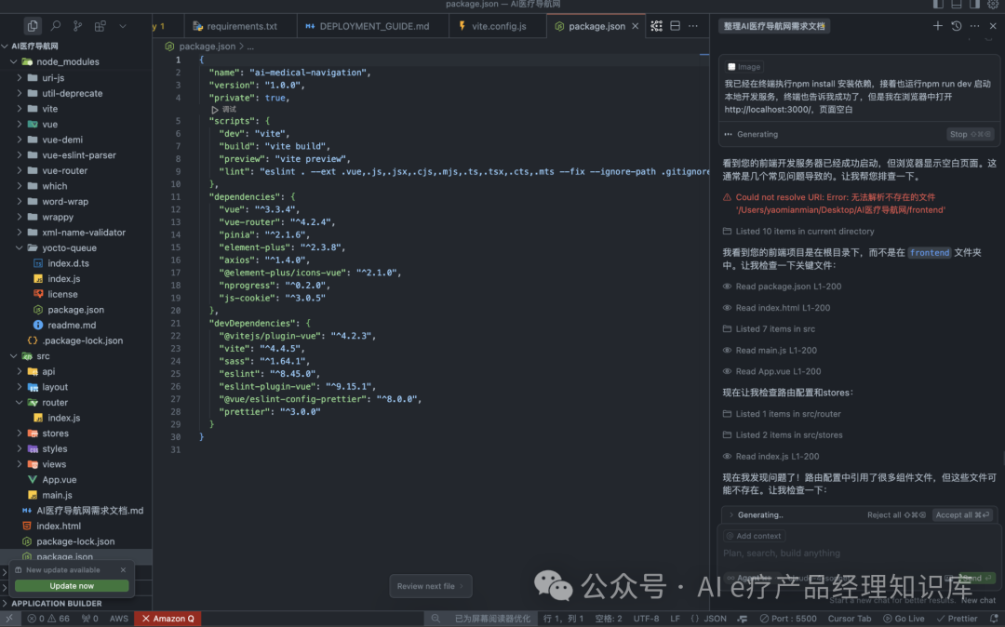The width and height of the screenshot is (1005, 627).
Task: Change indentation via 空格: 2
Action: 609,618
